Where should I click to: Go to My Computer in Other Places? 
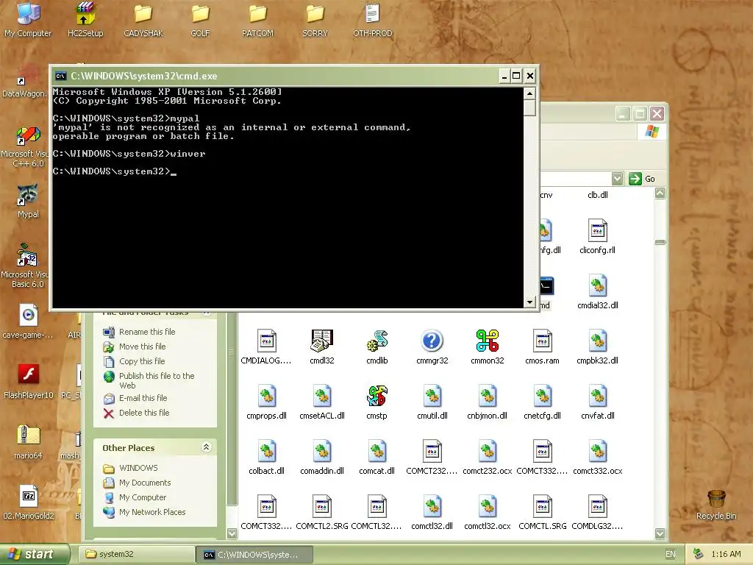coord(143,497)
